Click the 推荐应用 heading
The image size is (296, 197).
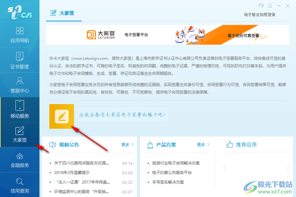pos(246,144)
